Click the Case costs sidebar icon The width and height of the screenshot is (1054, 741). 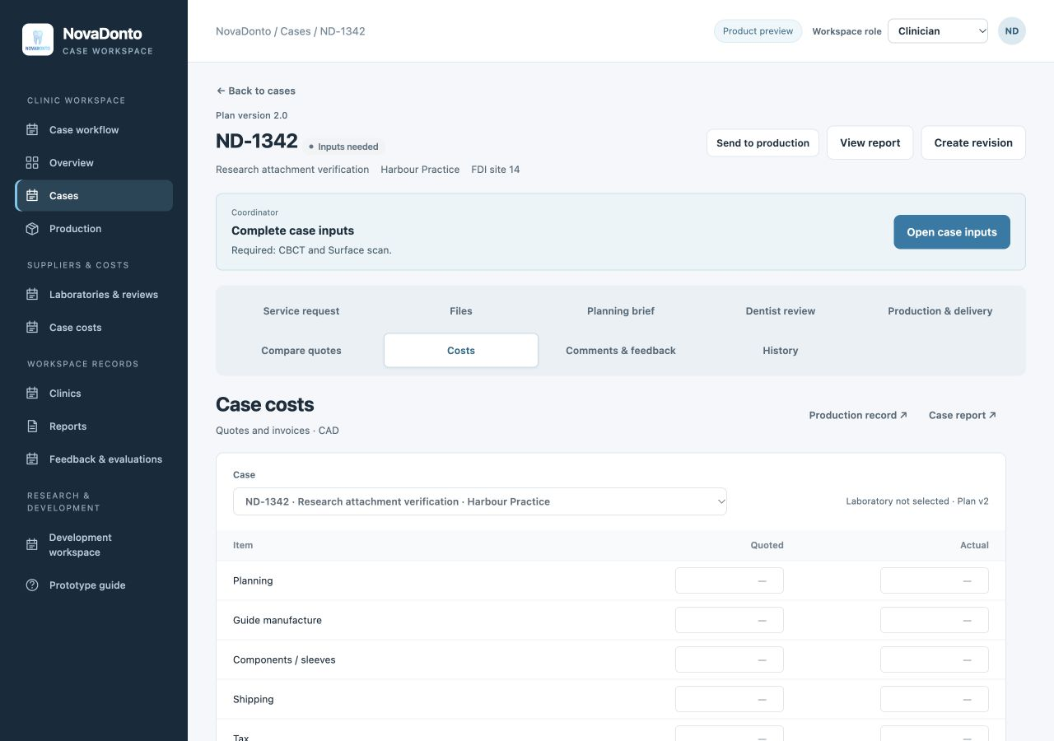(32, 328)
